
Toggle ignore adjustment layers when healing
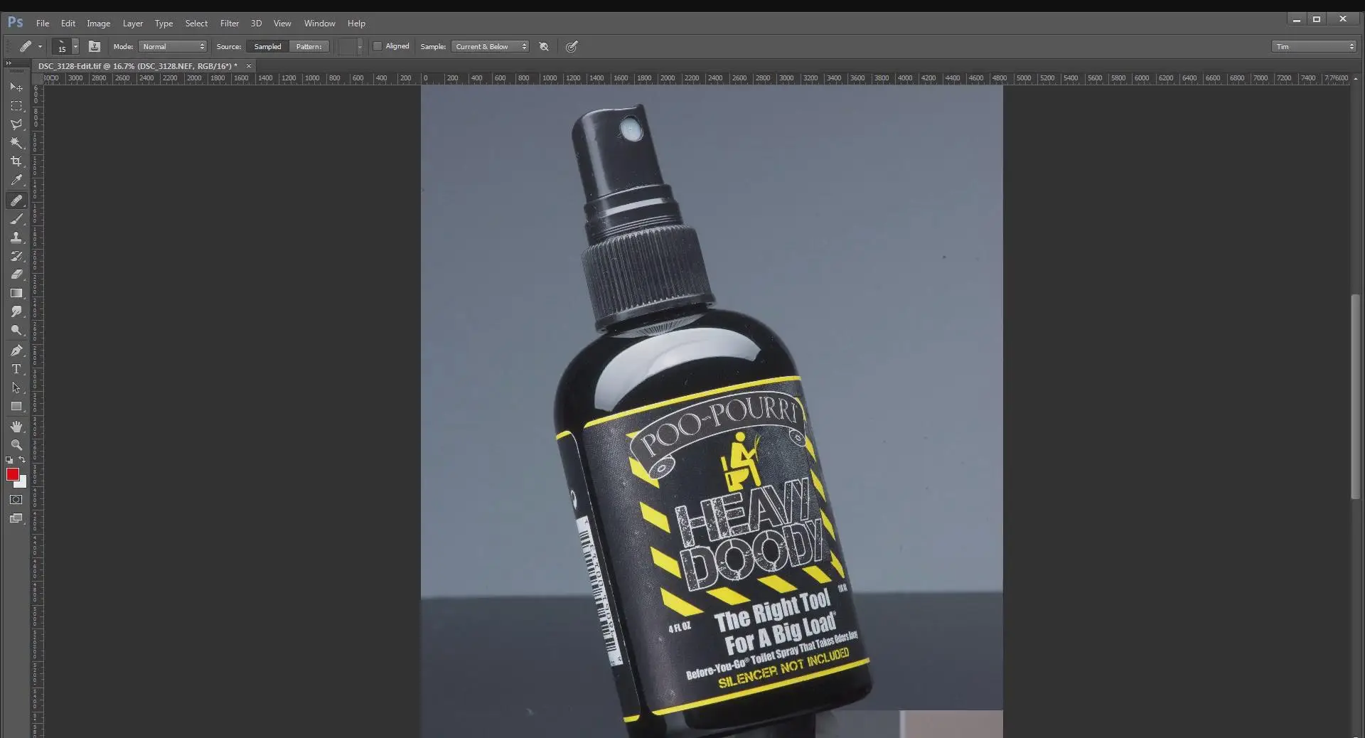pyautogui.click(x=544, y=46)
